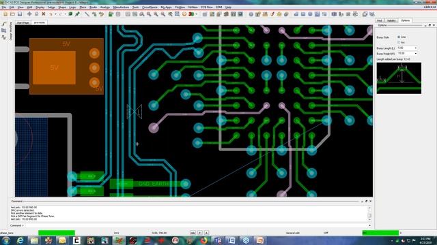Switch to the Options panel tab
This screenshot has height=245, width=437.
point(405,20)
